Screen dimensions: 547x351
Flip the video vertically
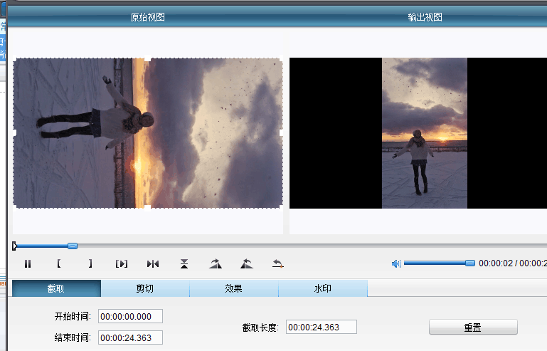pyautogui.click(x=184, y=263)
